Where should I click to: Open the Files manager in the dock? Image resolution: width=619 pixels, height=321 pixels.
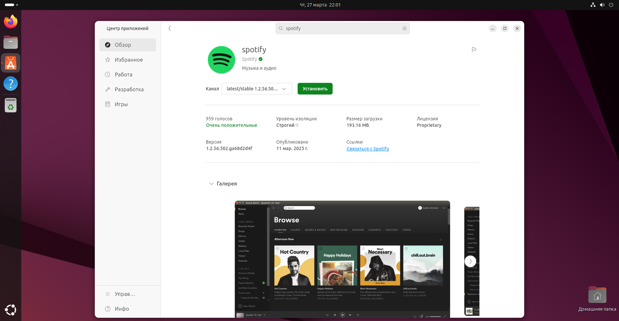click(11, 42)
